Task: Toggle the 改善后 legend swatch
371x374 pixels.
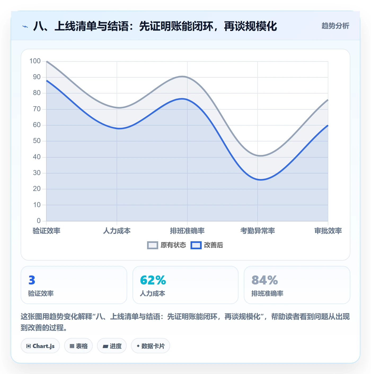Action: 196,245
